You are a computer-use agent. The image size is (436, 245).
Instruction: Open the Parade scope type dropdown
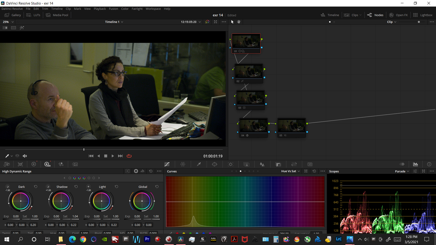click(402, 171)
